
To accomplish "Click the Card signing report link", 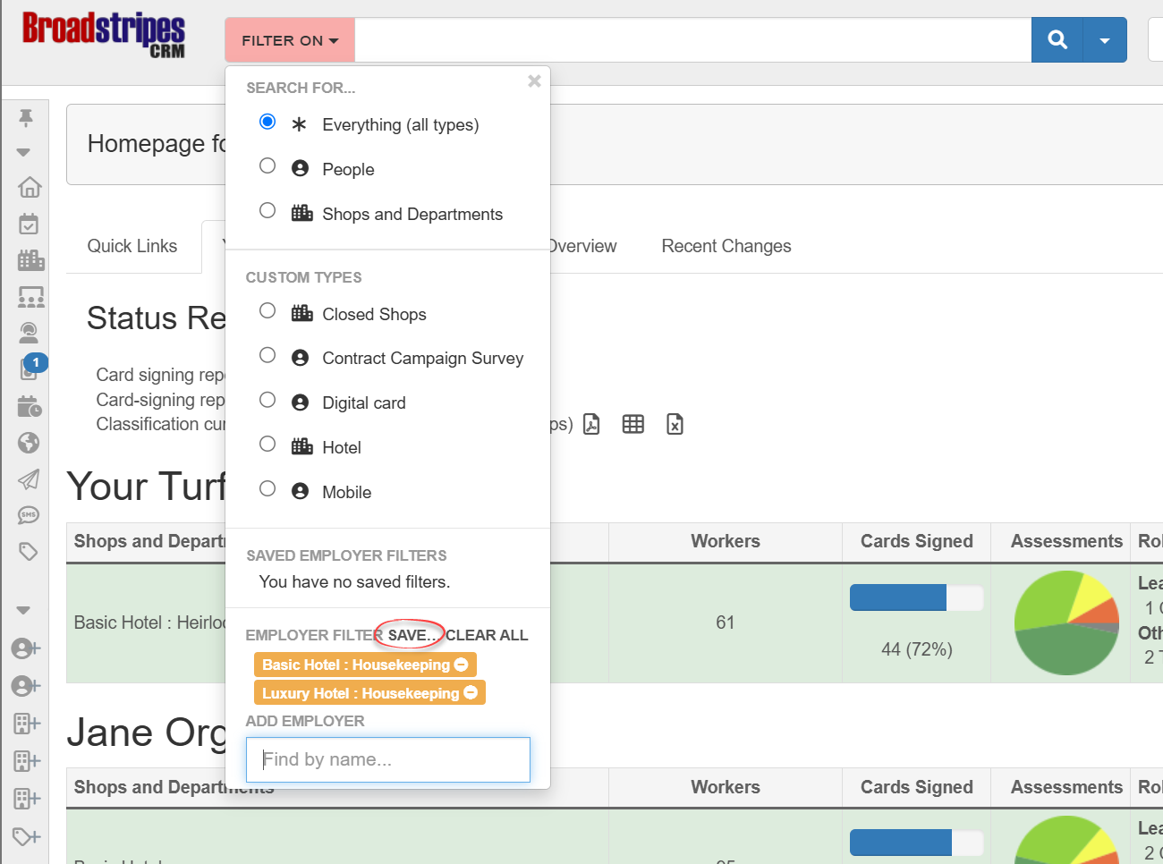I will pos(161,375).
